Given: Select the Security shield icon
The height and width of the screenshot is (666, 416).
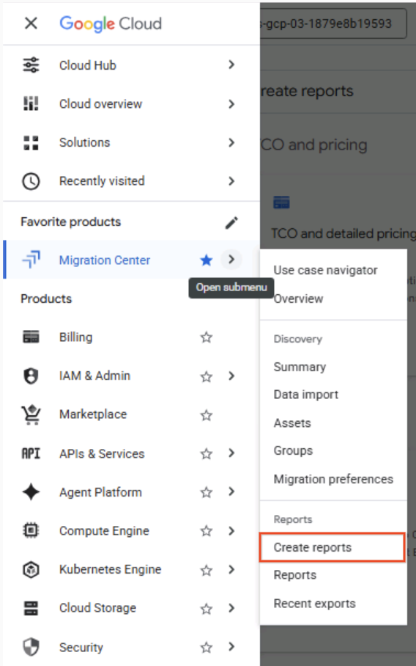Looking at the screenshot, I should pos(31,648).
